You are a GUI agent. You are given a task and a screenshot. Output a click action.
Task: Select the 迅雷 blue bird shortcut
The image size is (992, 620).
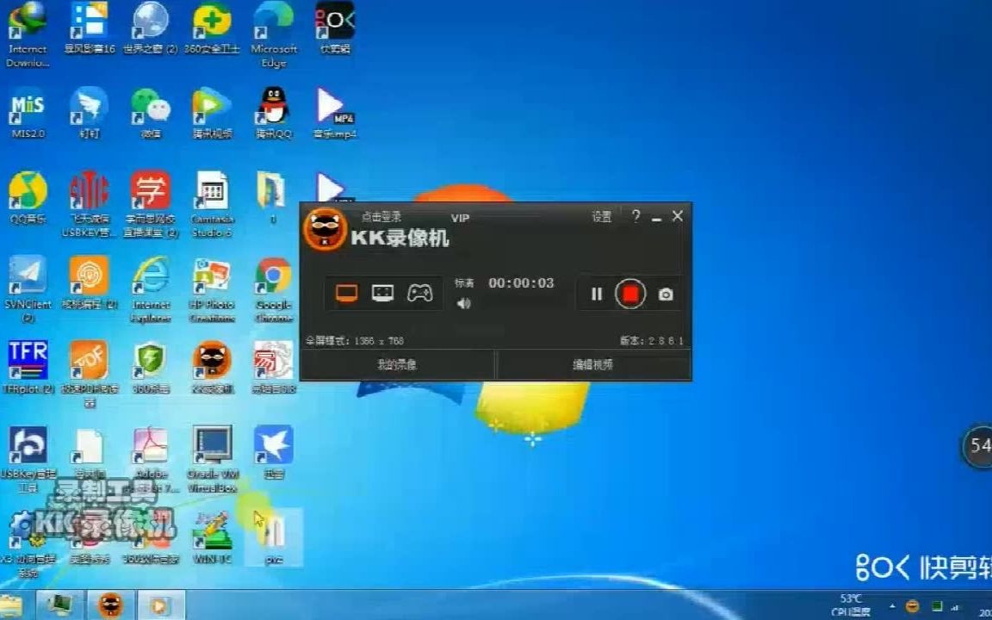273,453
